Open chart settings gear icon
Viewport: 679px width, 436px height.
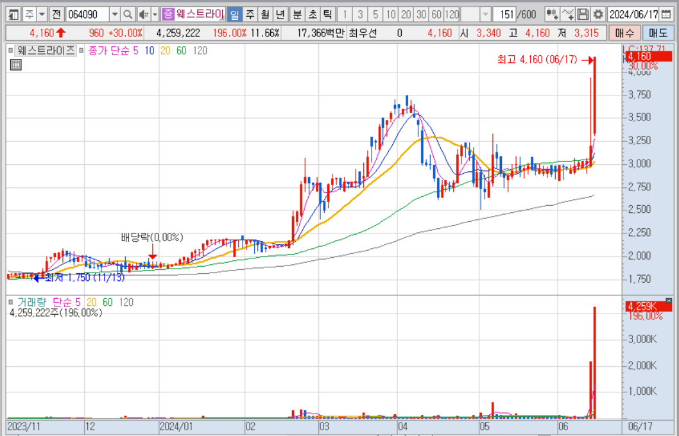598,14
